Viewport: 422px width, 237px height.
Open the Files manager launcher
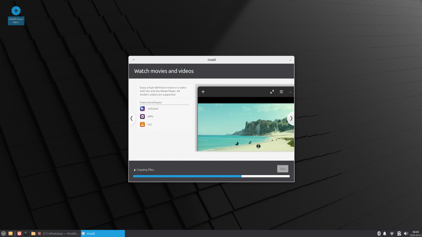(x=33, y=233)
